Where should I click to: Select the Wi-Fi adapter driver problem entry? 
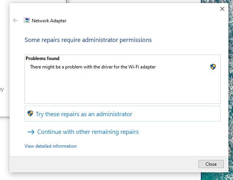pyautogui.click(x=93, y=67)
